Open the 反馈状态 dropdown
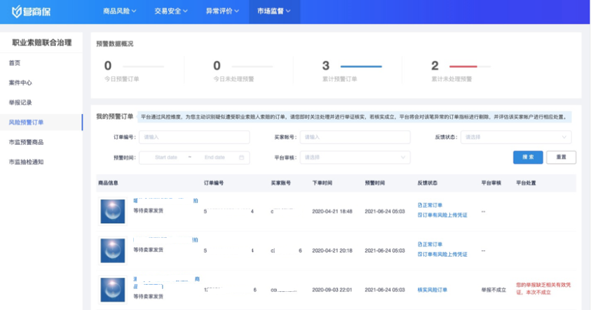Viewport: 591px width, 310px height. [516, 137]
